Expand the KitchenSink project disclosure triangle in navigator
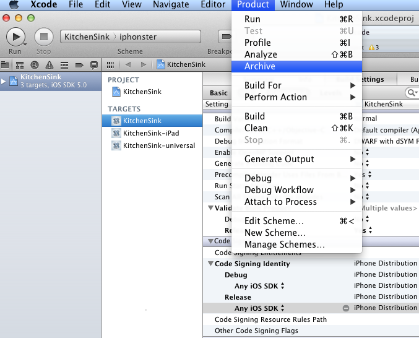The width and height of the screenshot is (419, 338). click(x=3, y=81)
